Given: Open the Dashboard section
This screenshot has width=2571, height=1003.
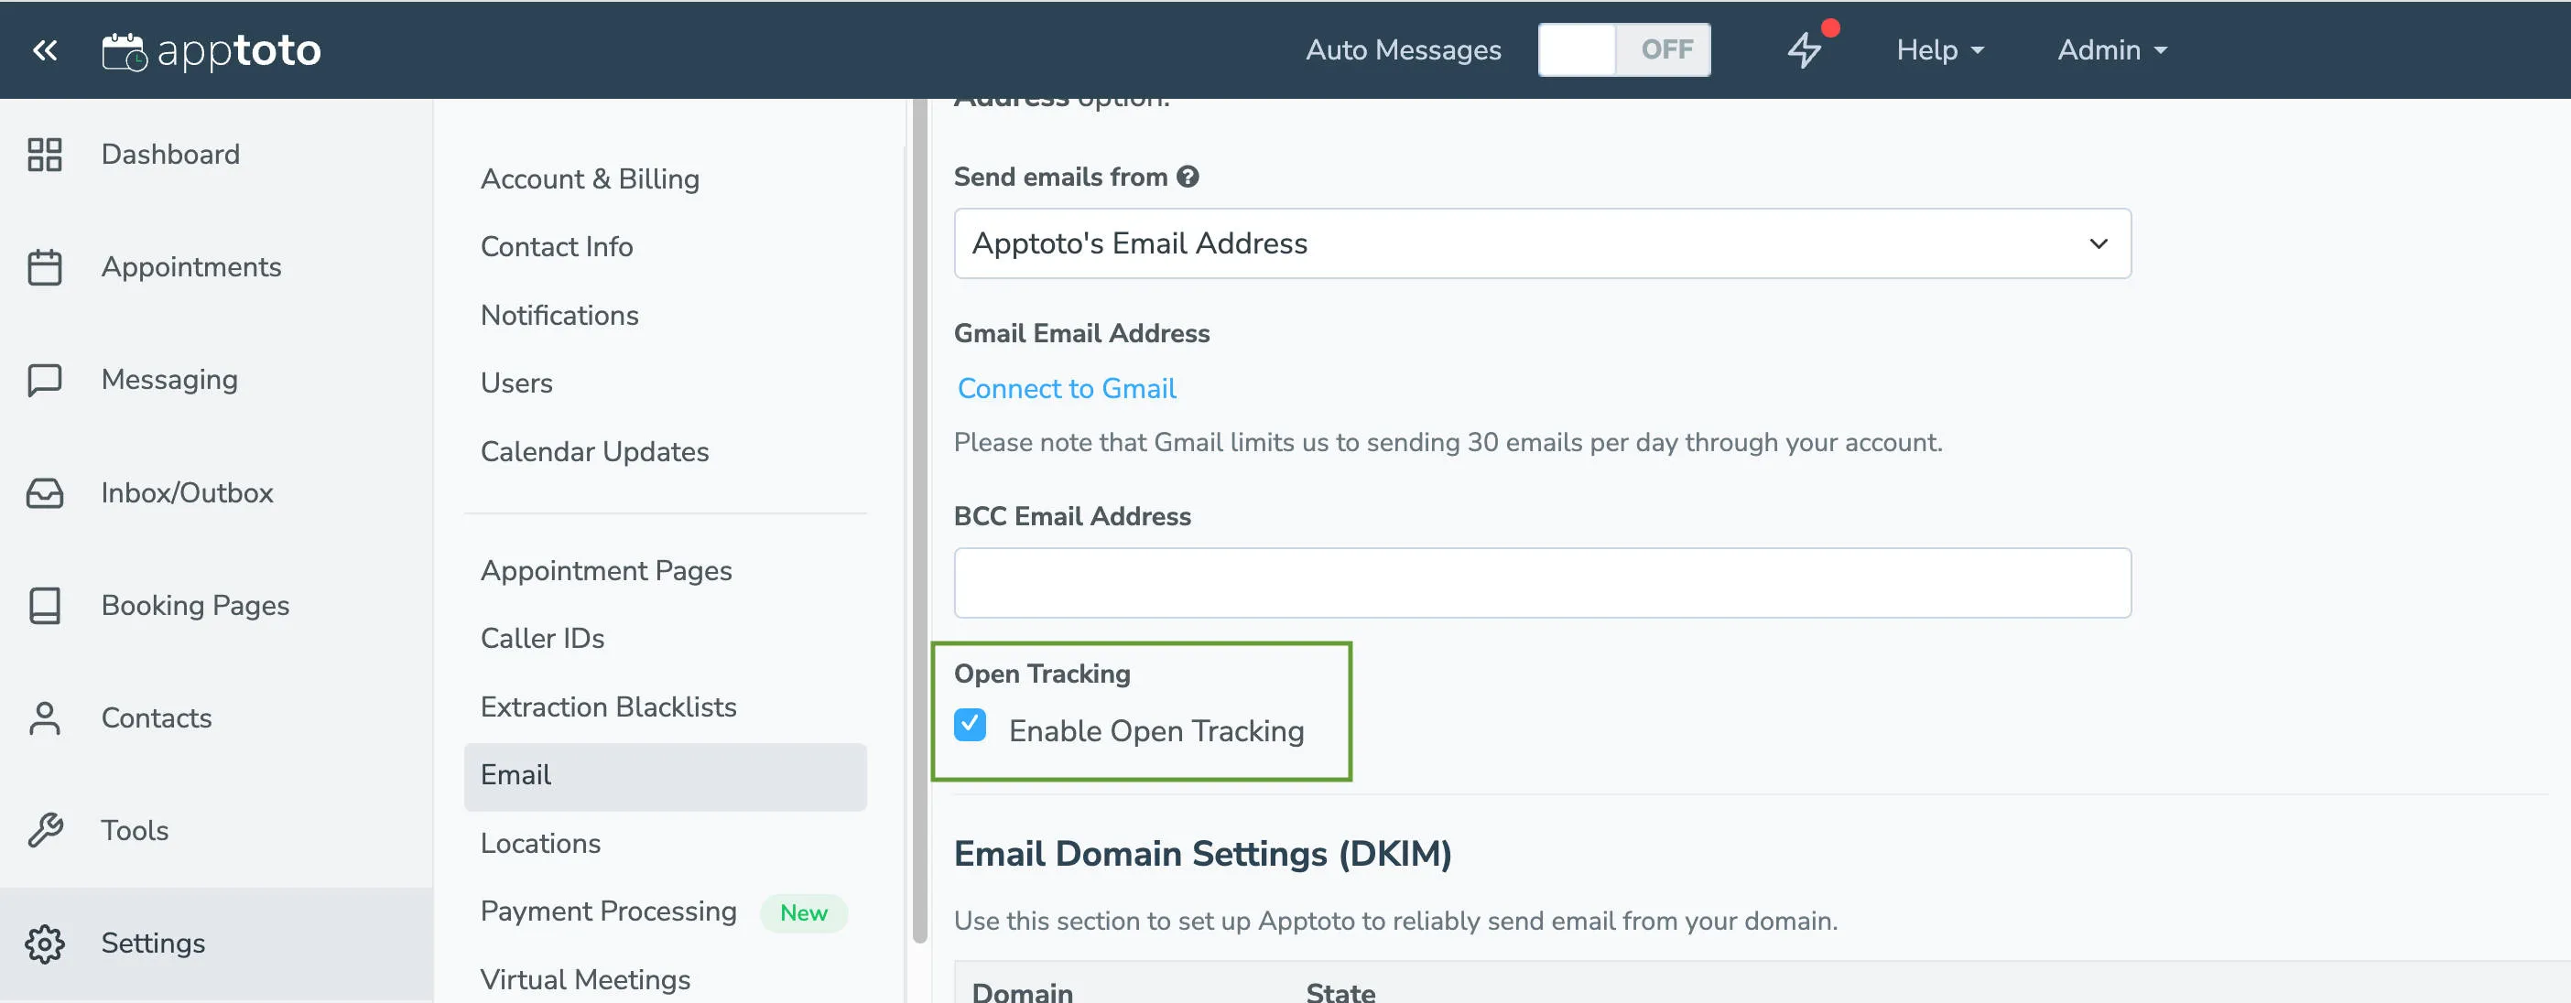Looking at the screenshot, I should tap(169, 154).
